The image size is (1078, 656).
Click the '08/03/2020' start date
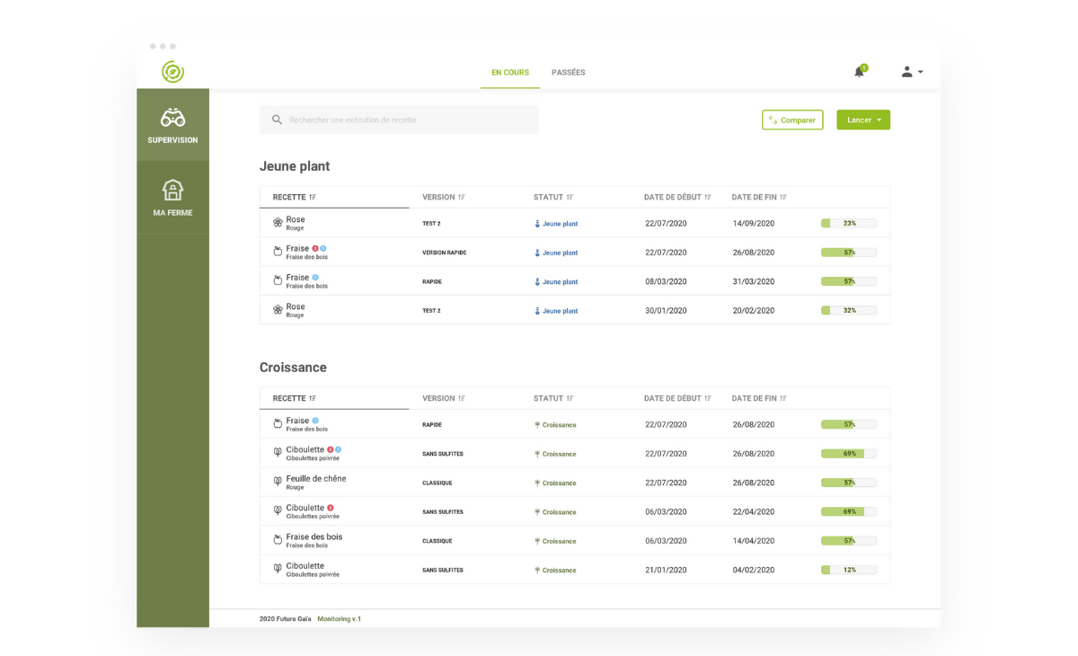pyautogui.click(x=666, y=281)
